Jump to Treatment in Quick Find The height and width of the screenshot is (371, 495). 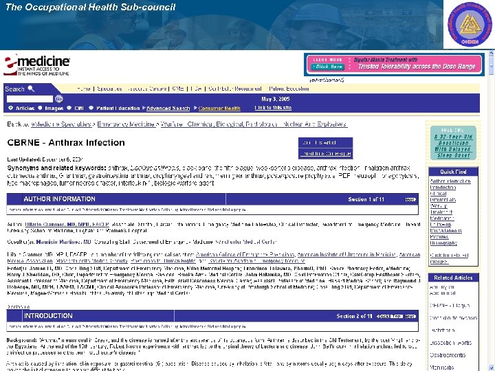[441, 212]
